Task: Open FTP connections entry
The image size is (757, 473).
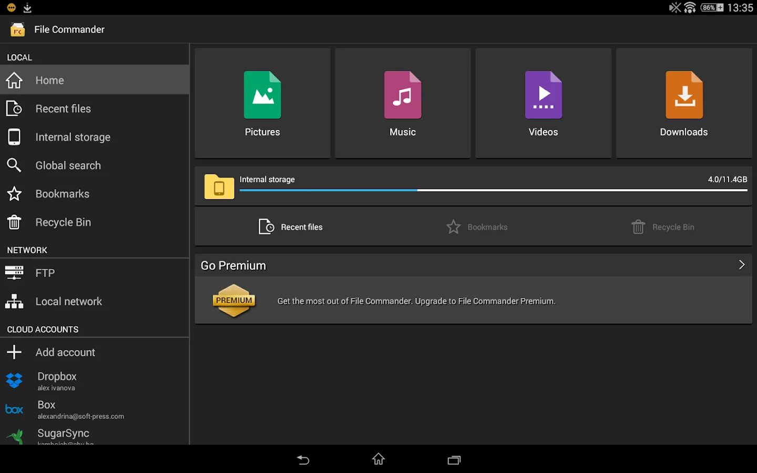Action: pos(95,273)
